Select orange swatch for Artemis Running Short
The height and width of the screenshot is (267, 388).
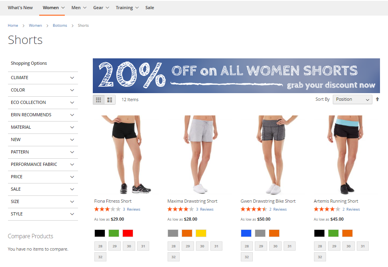pos(348,233)
